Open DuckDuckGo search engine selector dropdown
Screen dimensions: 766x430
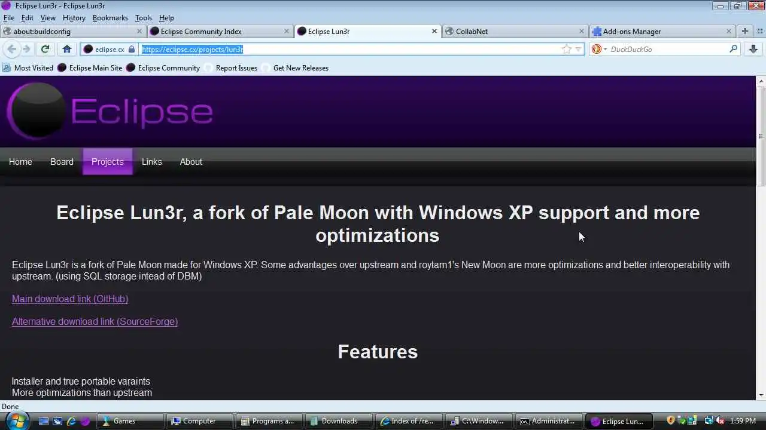click(599, 49)
